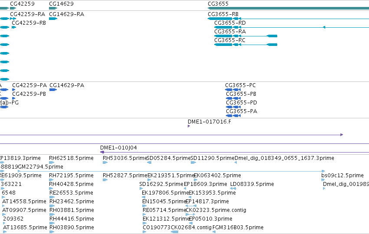369x234 pixels.
Task: Click transcript CG3655-RC label
Action: pos(230,40)
